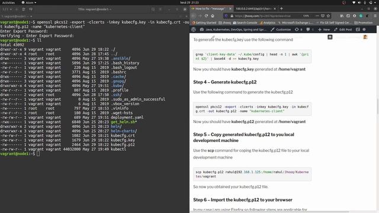This screenshot has height=213, width=379.
Task: Open the Atom application menu in top bar
Action: [x=29, y=2]
